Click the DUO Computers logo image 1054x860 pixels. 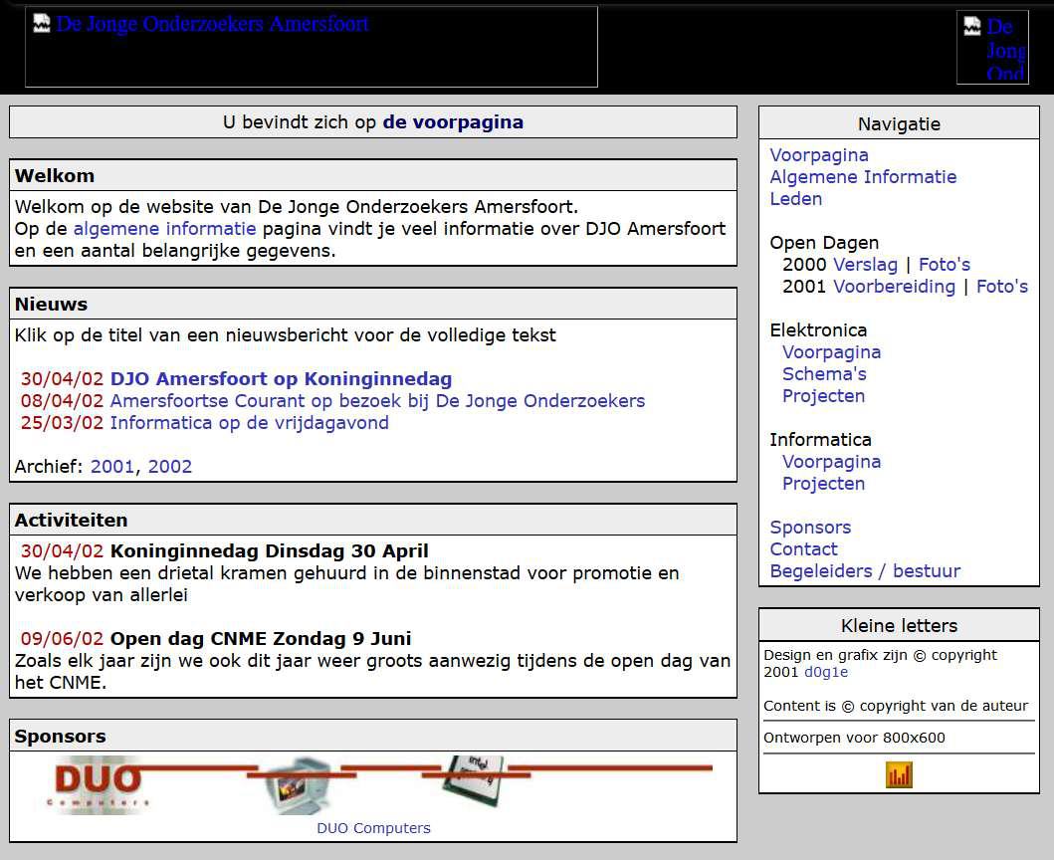(99, 784)
